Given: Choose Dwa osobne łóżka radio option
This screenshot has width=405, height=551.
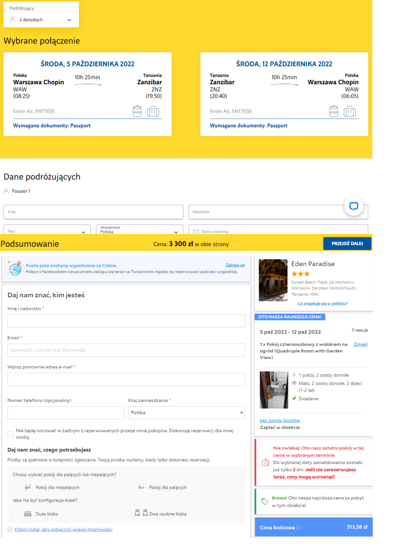Looking at the screenshot, I should click(x=129, y=514).
